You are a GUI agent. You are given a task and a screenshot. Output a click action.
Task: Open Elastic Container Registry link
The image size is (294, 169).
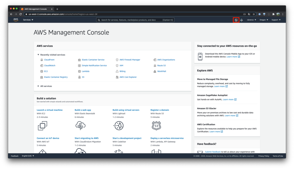(56, 77)
